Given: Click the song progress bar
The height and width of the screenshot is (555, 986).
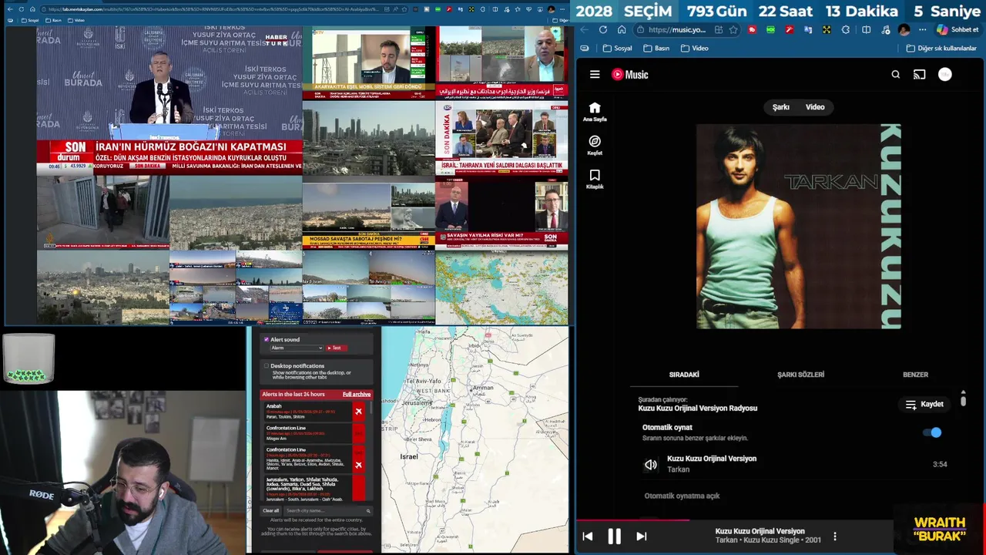Looking at the screenshot, I should point(736,520).
